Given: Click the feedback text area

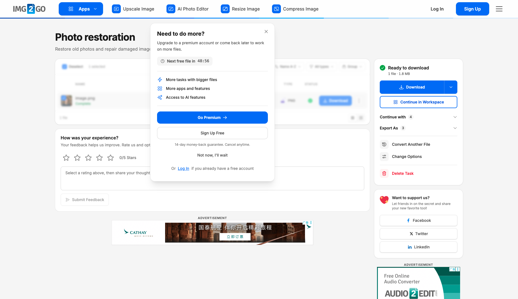Looking at the screenshot, I should [x=212, y=178].
